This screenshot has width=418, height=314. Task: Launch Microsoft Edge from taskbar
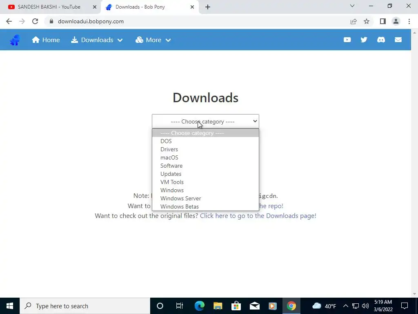pos(199,306)
